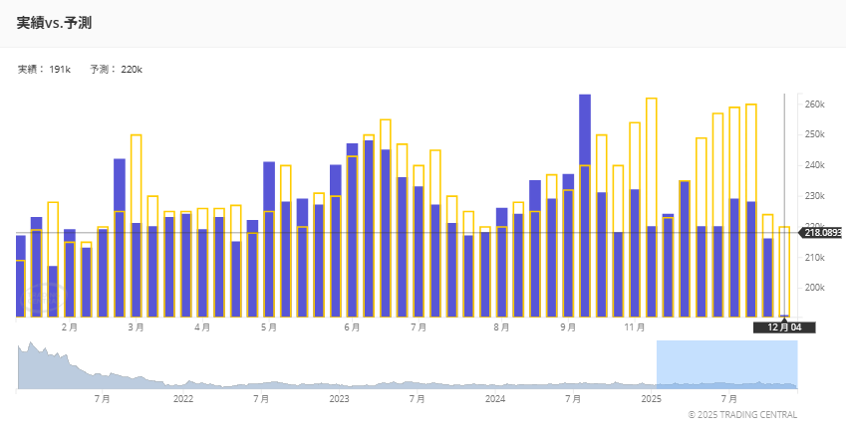This screenshot has width=846, height=430.
Task: Click the 11月 label on the x-axis
Action: click(x=635, y=326)
